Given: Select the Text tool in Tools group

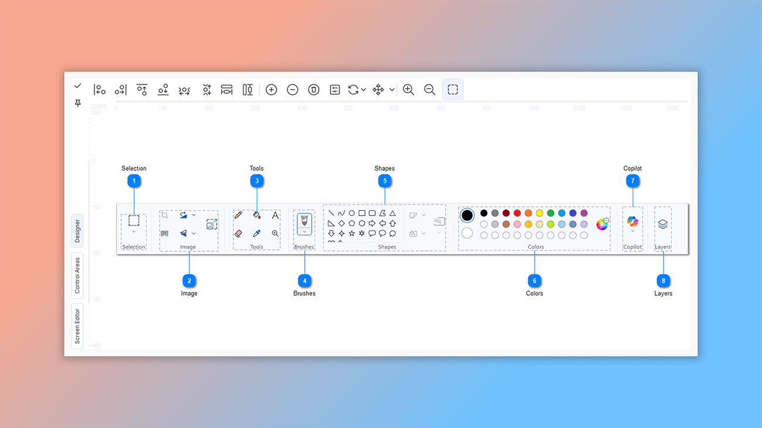Looking at the screenshot, I should pyautogui.click(x=274, y=214).
